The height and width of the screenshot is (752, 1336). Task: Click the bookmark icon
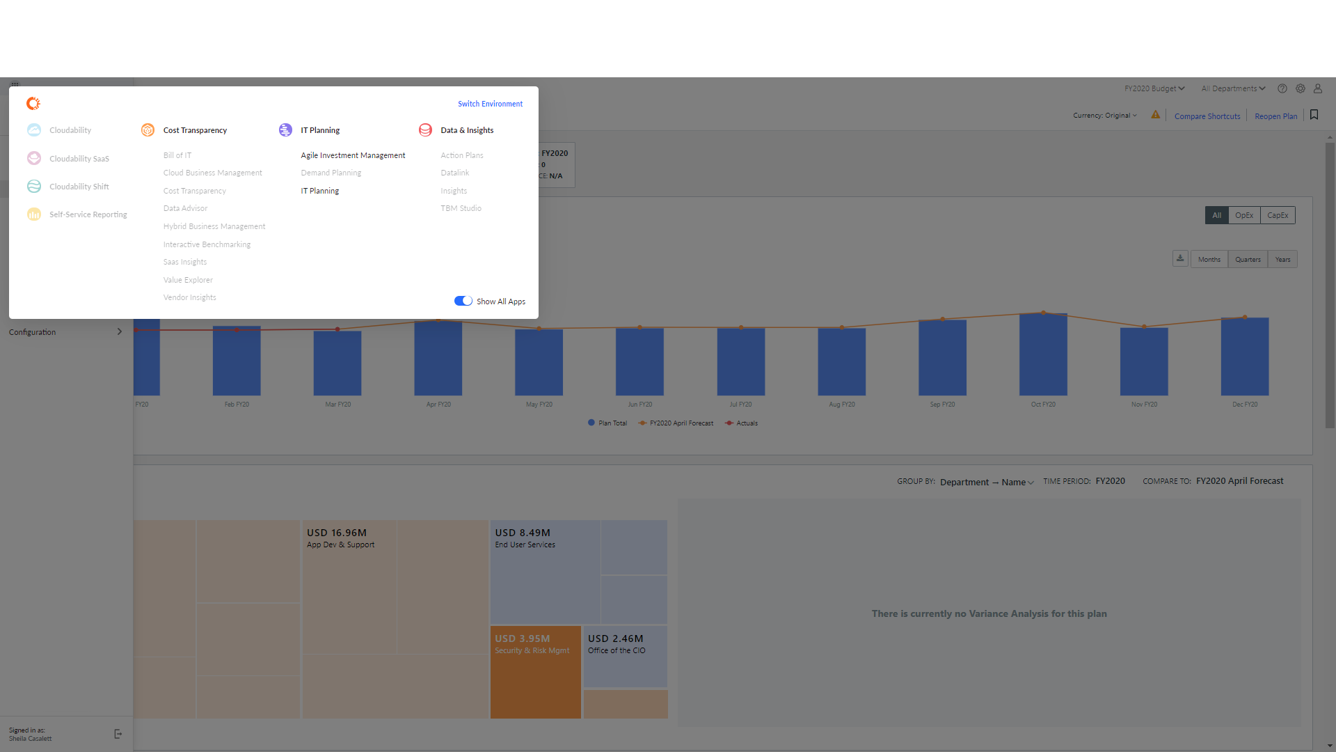1314,115
